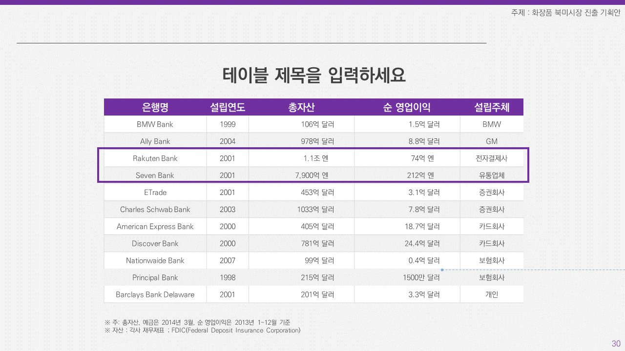
Task: Select the BMW Bank cell
Action: tap(155, 124)
